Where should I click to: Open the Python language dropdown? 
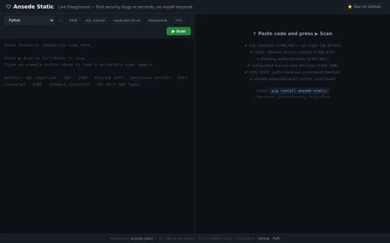tap(29, 20)
